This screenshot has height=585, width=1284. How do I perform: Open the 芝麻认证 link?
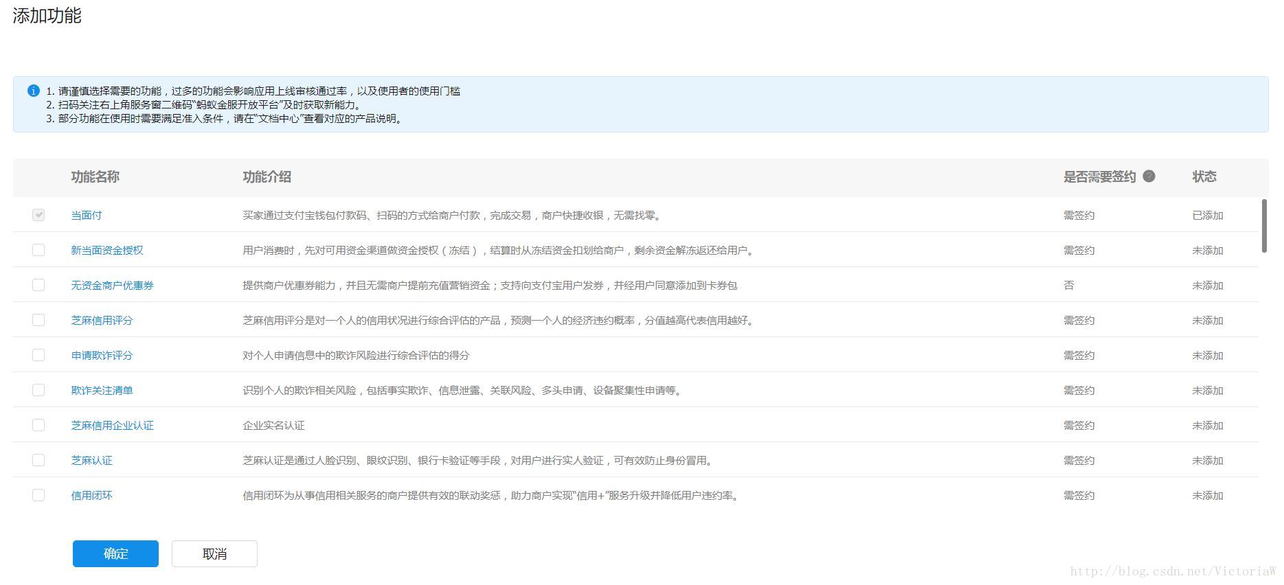coord(91,460)
